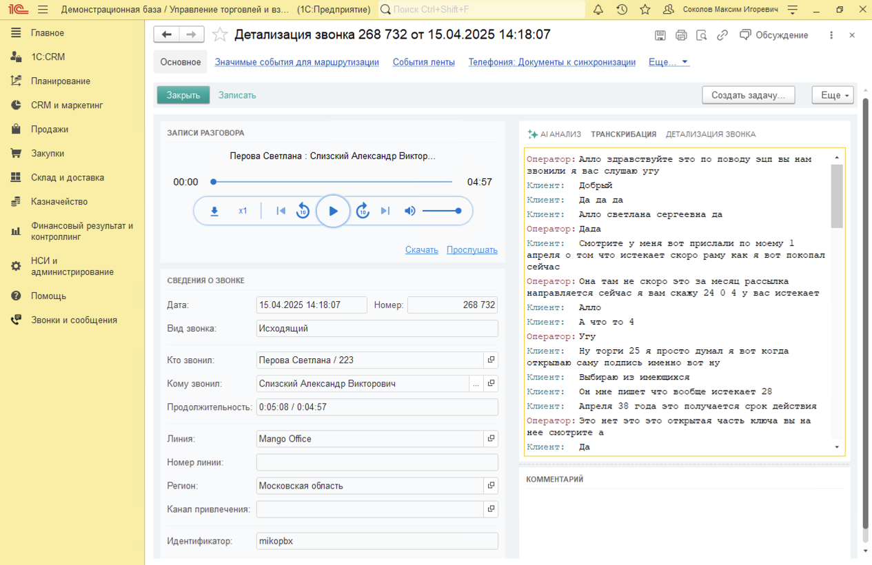The height and width of the screenshot is (565, 872).
Task: Click the Скачать link
Action: (421, 249)
